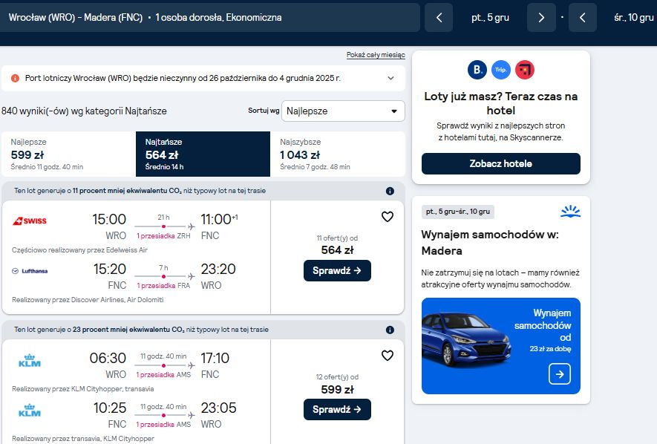Screen dimensions: 657x444
Task: Select the Najtańsze 564 zł tab
Action: [203, 154]
